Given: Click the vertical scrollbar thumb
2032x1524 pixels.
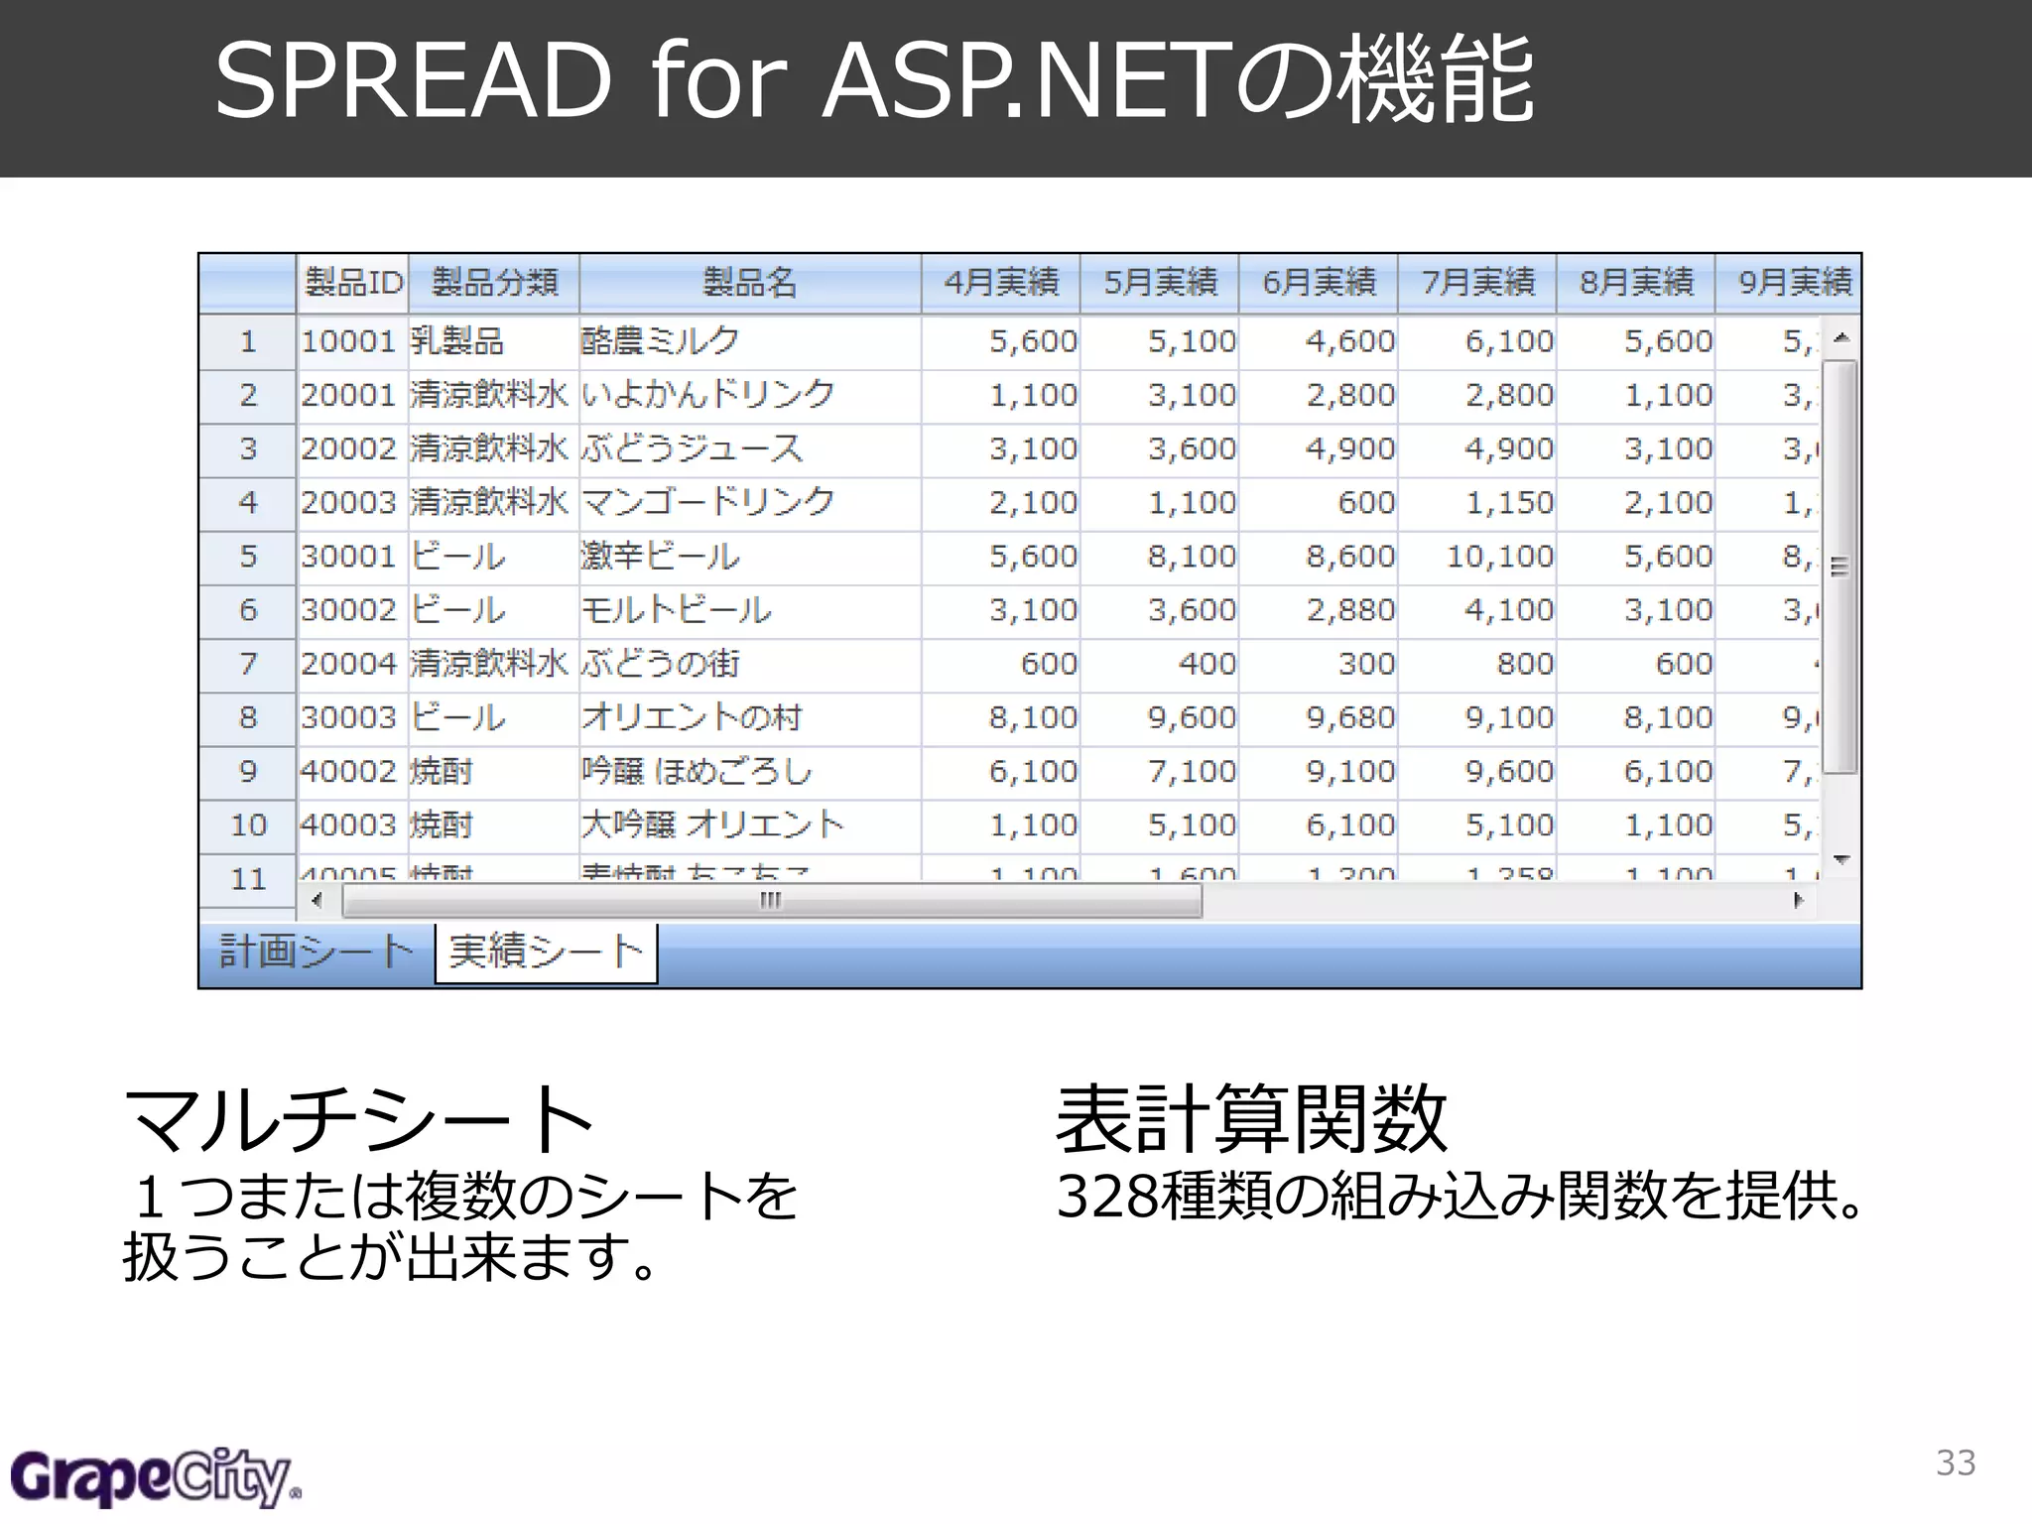Looking at the screenshot, I should [x=1841, y=567].
